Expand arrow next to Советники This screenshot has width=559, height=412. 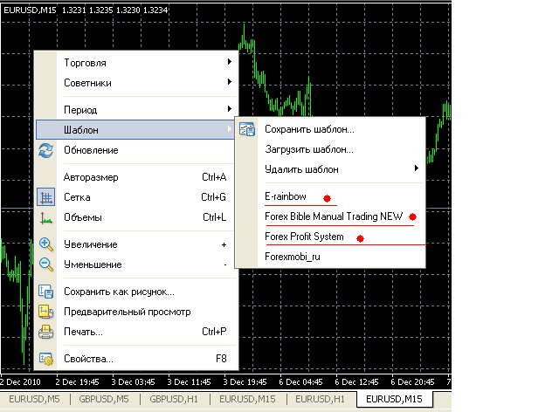click(230, 82)
